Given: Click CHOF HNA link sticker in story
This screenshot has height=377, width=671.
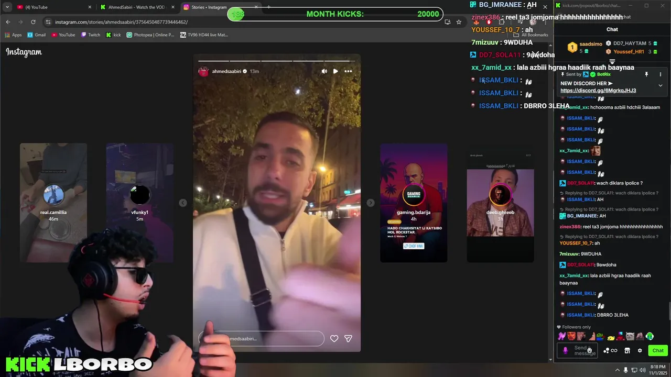Looking at the screenshot, I should 414,246.
